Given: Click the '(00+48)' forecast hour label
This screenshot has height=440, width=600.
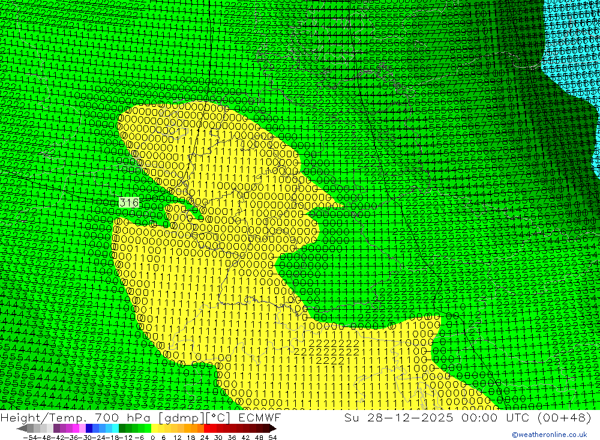Looking at the screenshot, I should 565,417.
